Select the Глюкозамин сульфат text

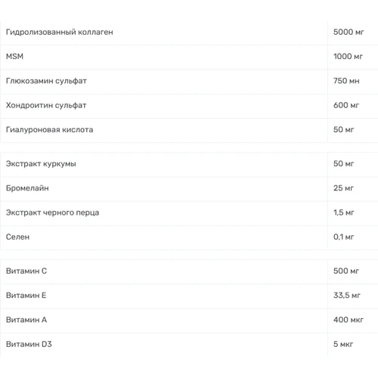[46, 81]
